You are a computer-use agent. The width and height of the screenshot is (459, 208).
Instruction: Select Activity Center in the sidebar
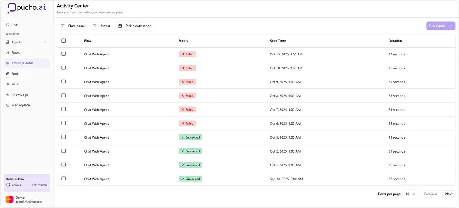pos(27,63)
